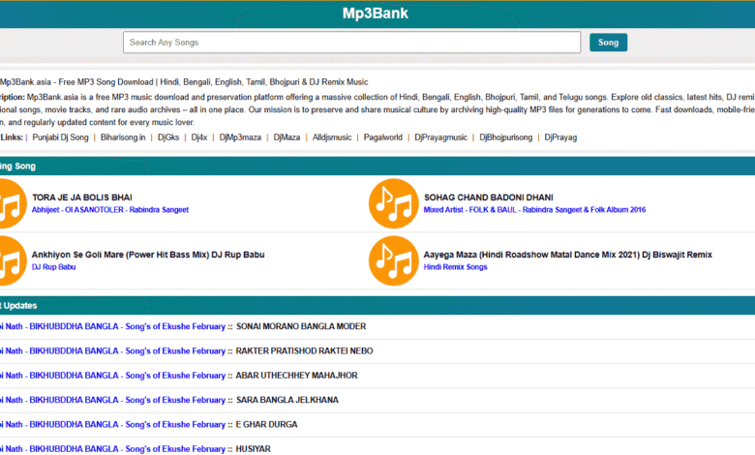Viewport: 755px width, 455px height.
Task: Click the Mp3Bank.asia Free MP3 Song Download heading
Action: [x=184, y=82]
